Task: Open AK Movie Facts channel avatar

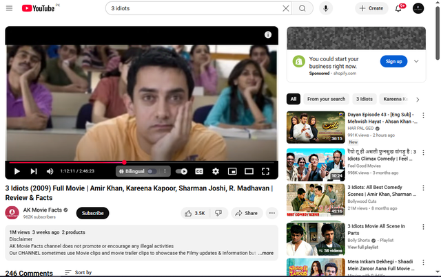Action: pyautogui.click(x=12, y=213)
